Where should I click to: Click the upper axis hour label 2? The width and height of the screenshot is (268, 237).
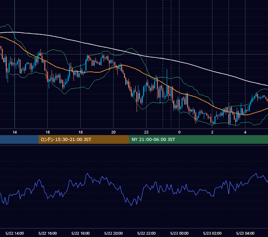pyautogui.click(x=212, y=132)
